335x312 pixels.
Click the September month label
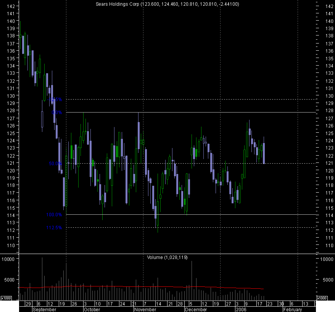[44, 309]
